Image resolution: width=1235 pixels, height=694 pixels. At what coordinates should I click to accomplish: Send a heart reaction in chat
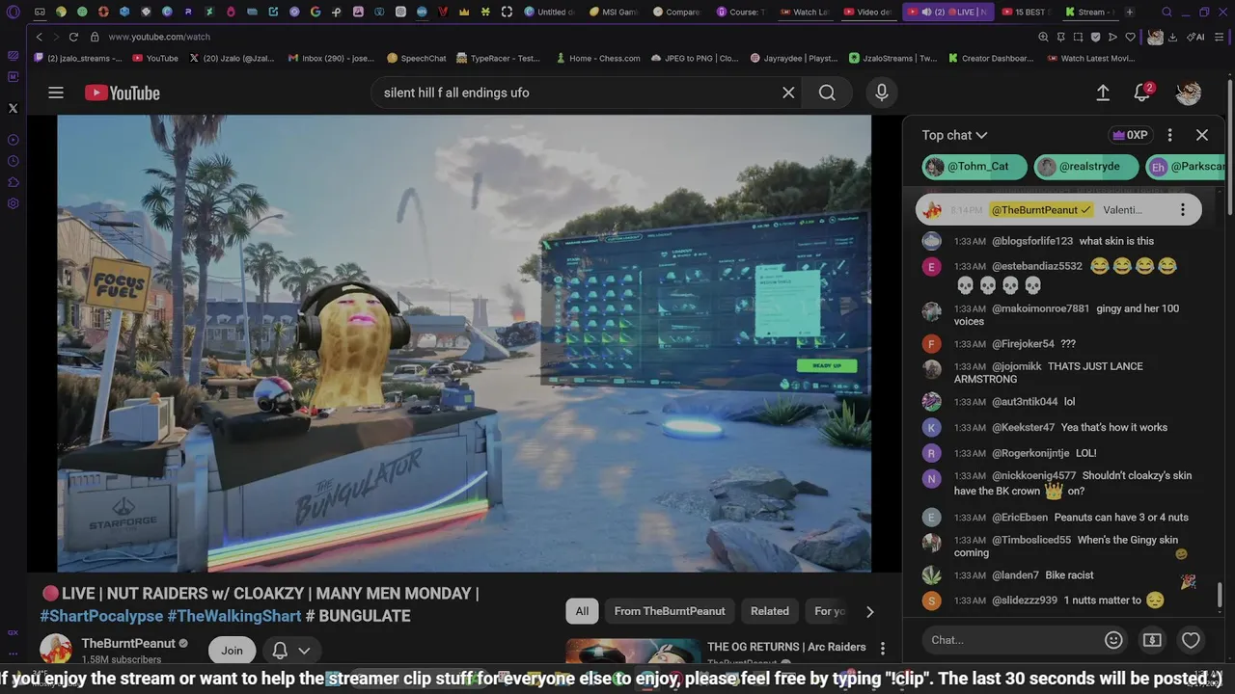1191,640
